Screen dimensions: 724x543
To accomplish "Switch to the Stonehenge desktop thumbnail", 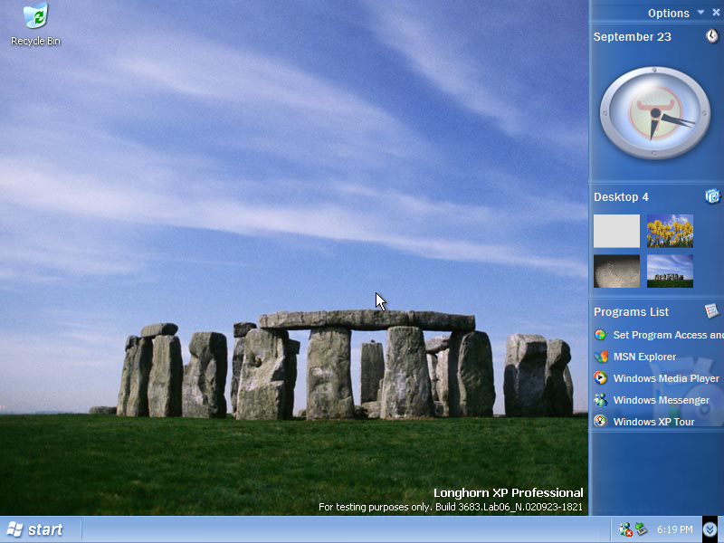I will (670, 271).
